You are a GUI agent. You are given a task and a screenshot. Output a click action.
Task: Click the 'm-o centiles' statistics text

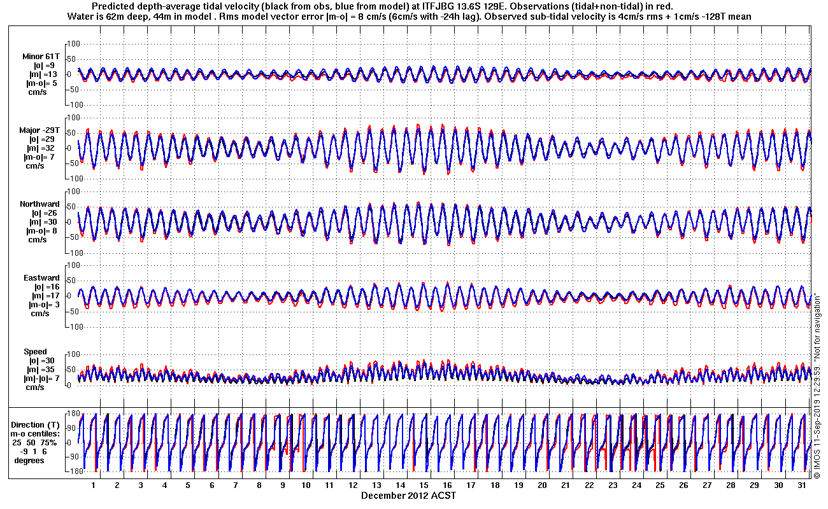tap(36, 433)
